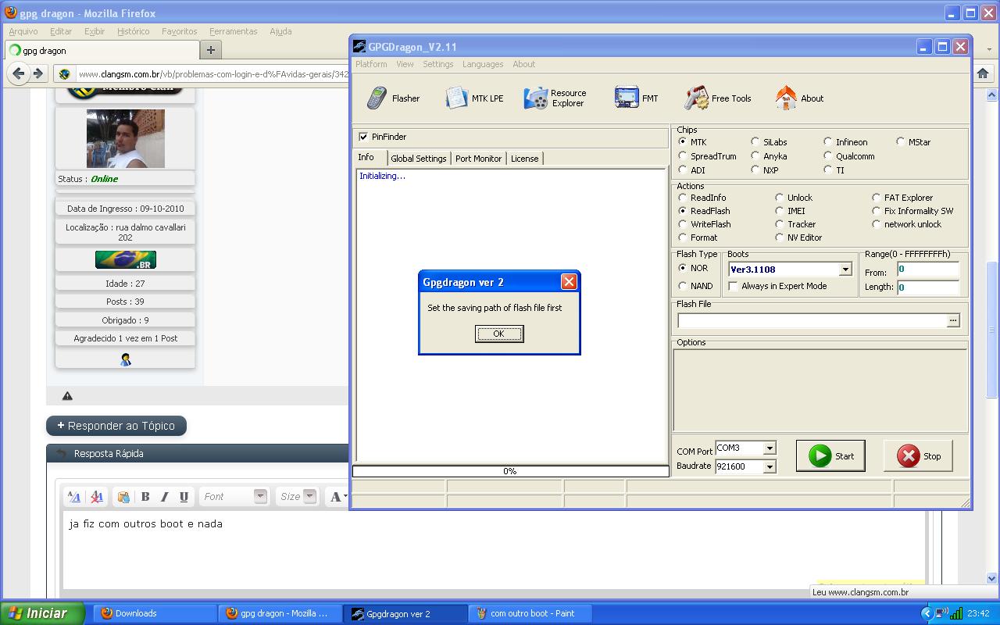Click the user avatar thumbnail

125,138
